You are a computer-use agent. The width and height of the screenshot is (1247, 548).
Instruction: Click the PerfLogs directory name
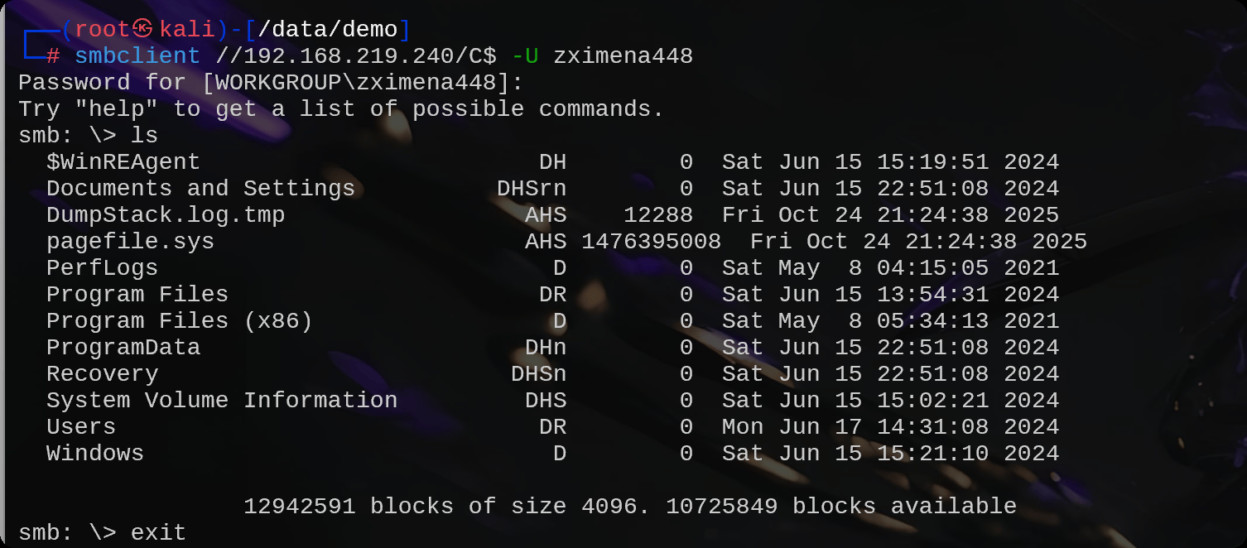(x=102, y=268)
